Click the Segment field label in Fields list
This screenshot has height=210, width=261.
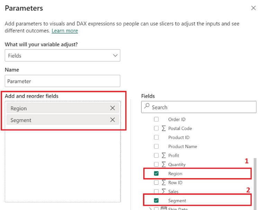pyautogui.click(x=177, y=201)
